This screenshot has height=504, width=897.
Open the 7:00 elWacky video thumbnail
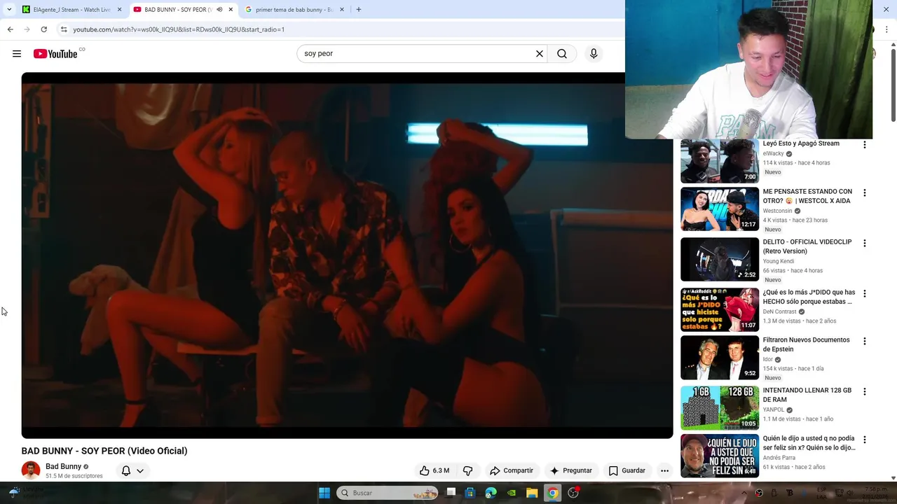tap(720, 161)
